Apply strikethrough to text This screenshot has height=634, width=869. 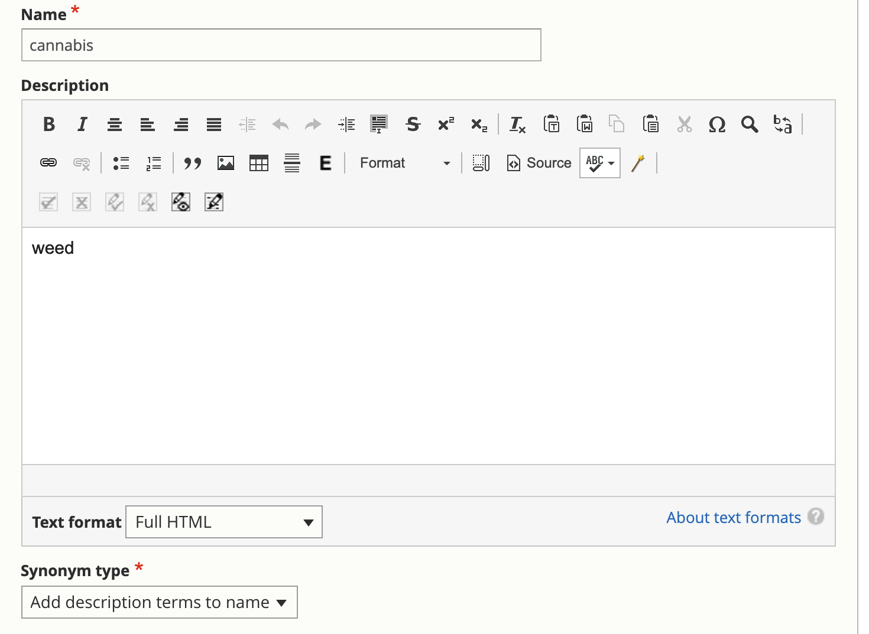413,125
